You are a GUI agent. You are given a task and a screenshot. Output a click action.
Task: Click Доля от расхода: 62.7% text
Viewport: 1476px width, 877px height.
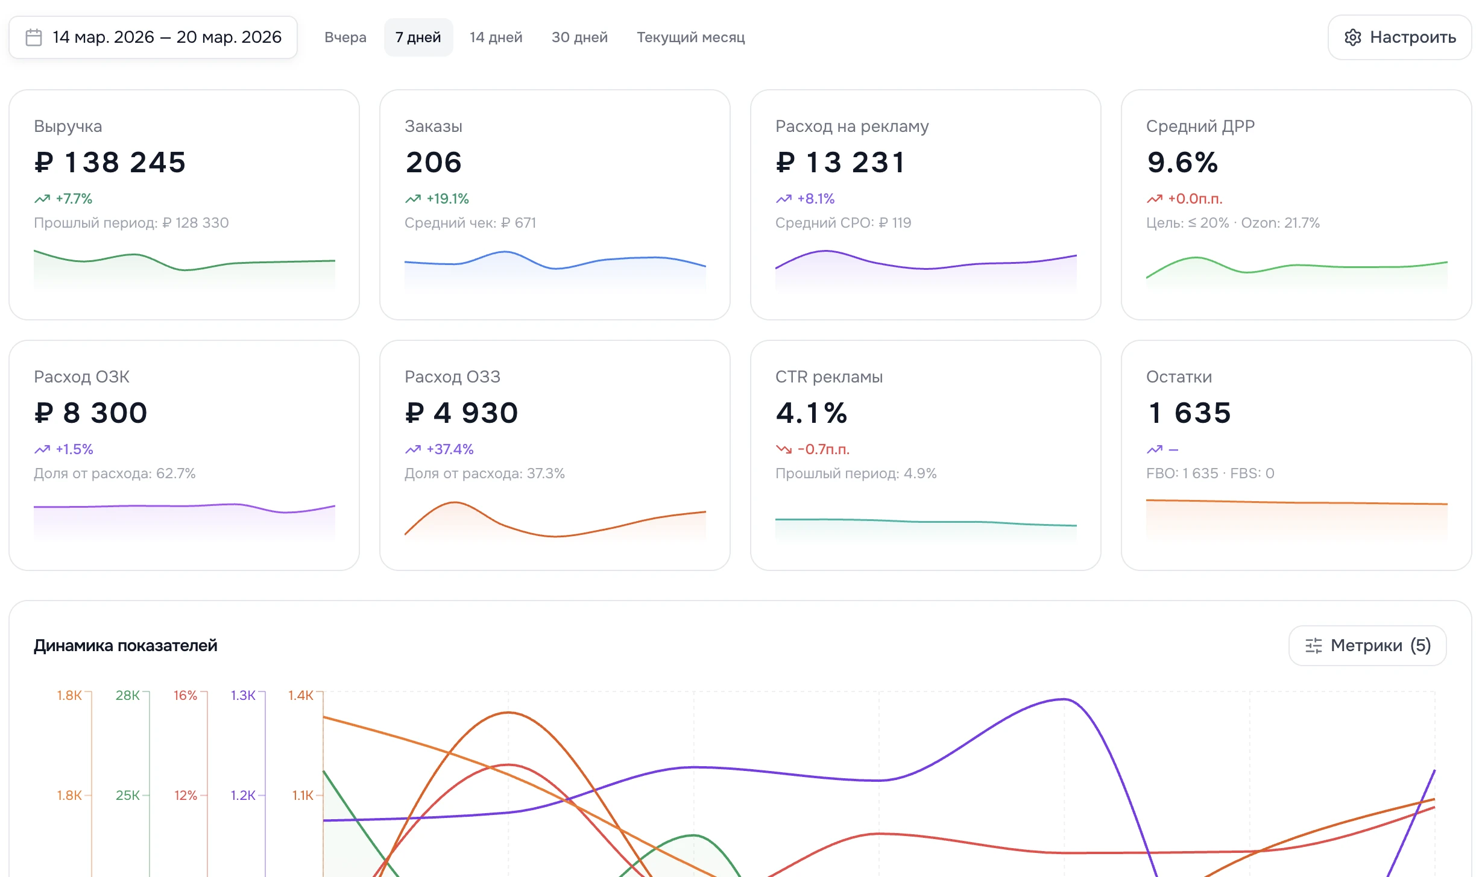(x=115, y=473)
